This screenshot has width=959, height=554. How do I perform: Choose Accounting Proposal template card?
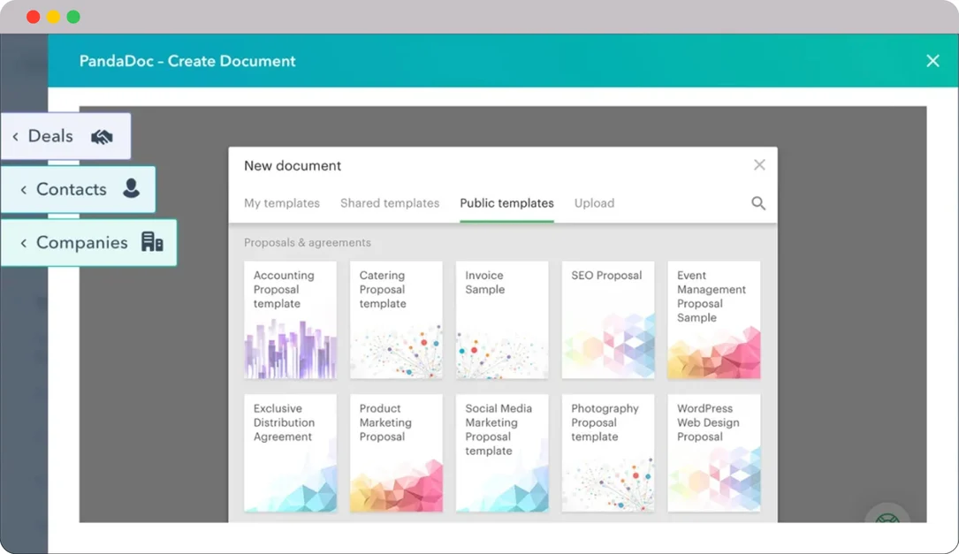(x=291, y=320)
